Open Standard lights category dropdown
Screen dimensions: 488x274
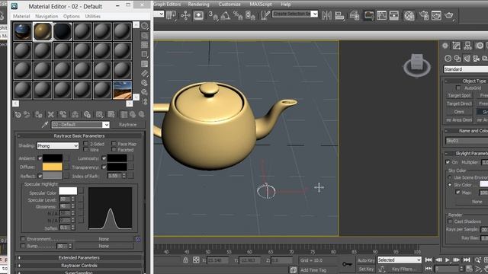coord(466,69)
